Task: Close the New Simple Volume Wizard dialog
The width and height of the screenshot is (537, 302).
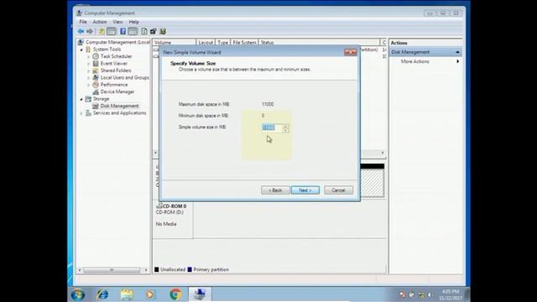Action: 351,52
